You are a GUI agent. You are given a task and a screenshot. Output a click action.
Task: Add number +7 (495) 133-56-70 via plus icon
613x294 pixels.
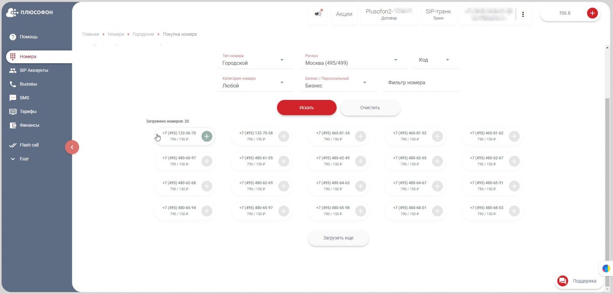pos(207,136)
